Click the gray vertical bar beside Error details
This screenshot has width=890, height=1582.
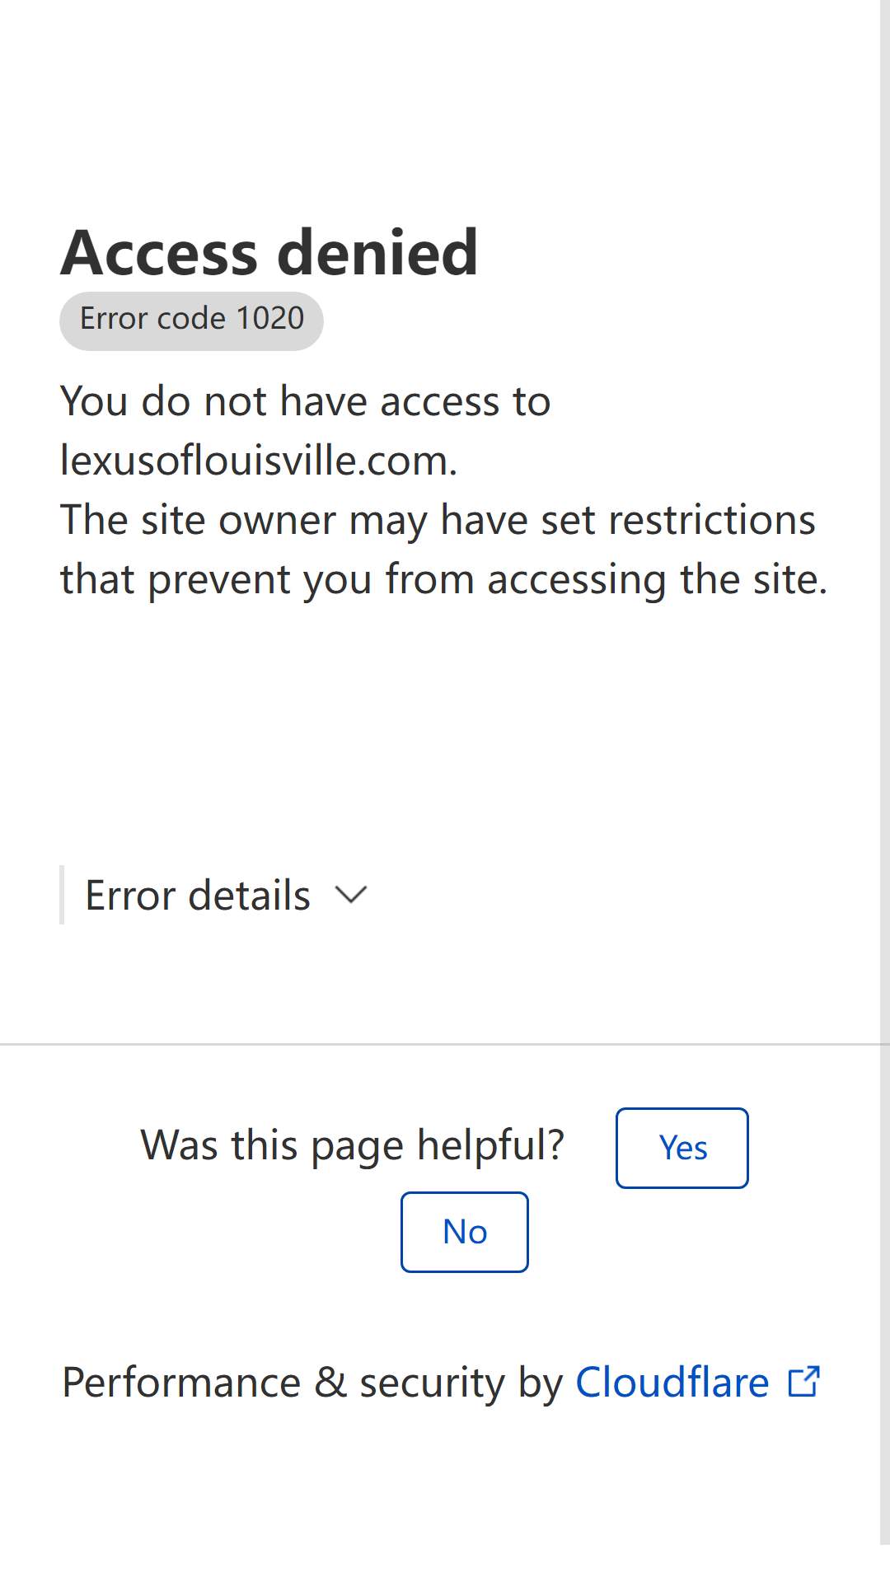coord(62,895)
